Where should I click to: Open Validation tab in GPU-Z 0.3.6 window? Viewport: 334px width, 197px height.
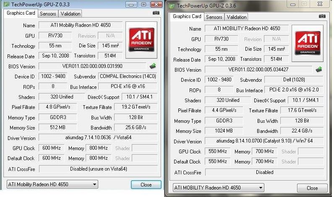point(236,17)
